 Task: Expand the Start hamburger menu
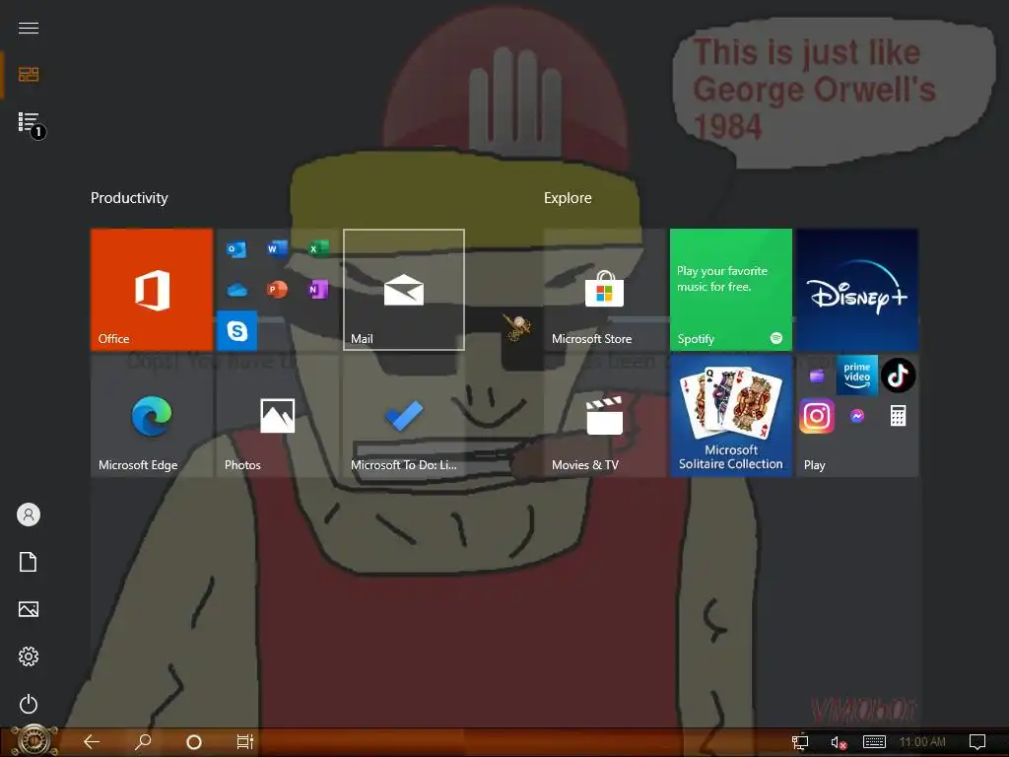(x=29, y=28)
